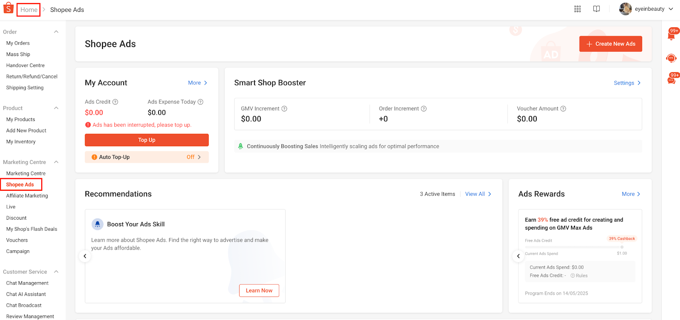The width and height of the screenshot is (680, 320).
Task: Open More link in Ads Rewards
Action: point(631,194)
